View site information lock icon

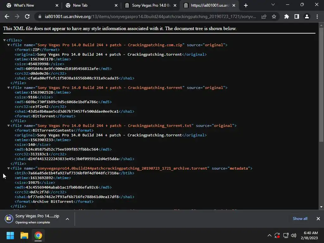click(40, 16)
